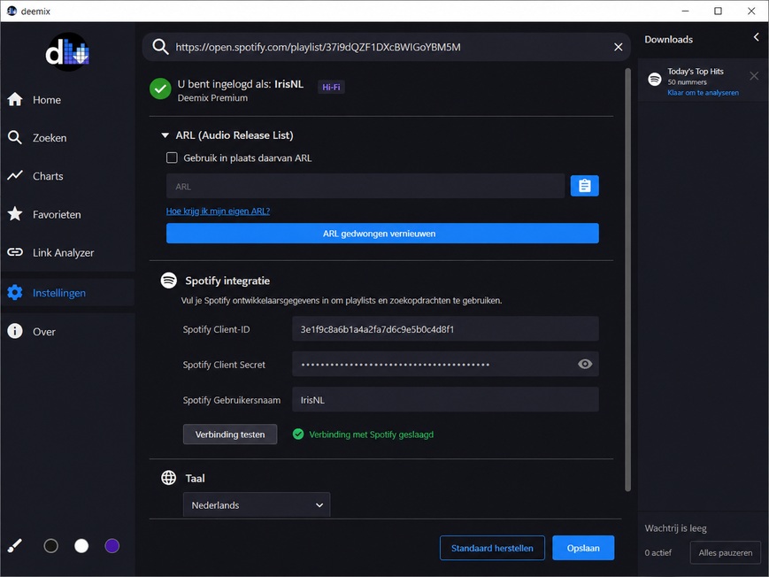Click the Charts trend line icon
This screenshot has height=577, width=769.
point(15,175)
